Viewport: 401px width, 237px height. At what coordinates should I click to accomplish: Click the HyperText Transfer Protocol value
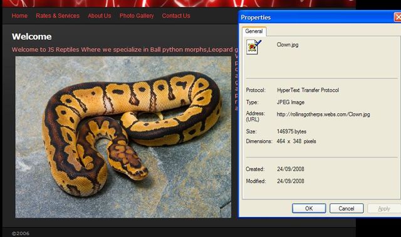(x=308, y=90)
